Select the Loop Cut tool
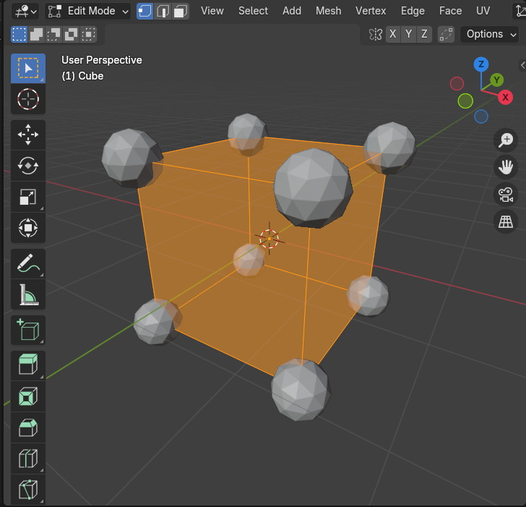The image size is (526, 507). (28, 459)
